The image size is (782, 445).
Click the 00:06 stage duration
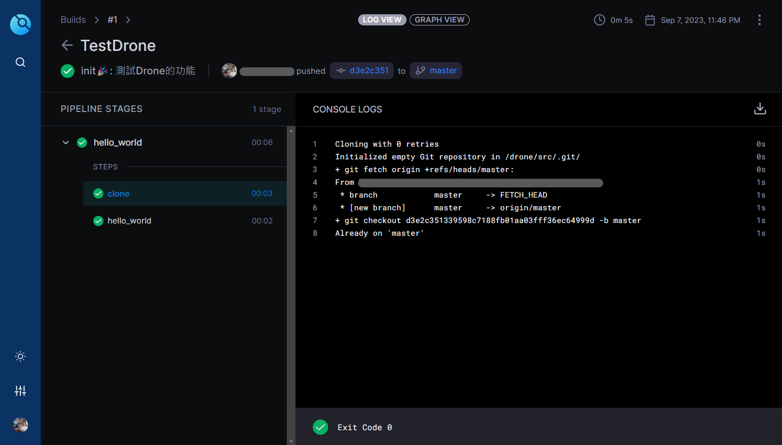262,143
